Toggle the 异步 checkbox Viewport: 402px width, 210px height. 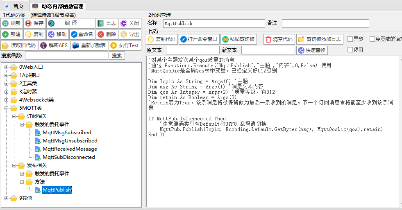point(350,39)
